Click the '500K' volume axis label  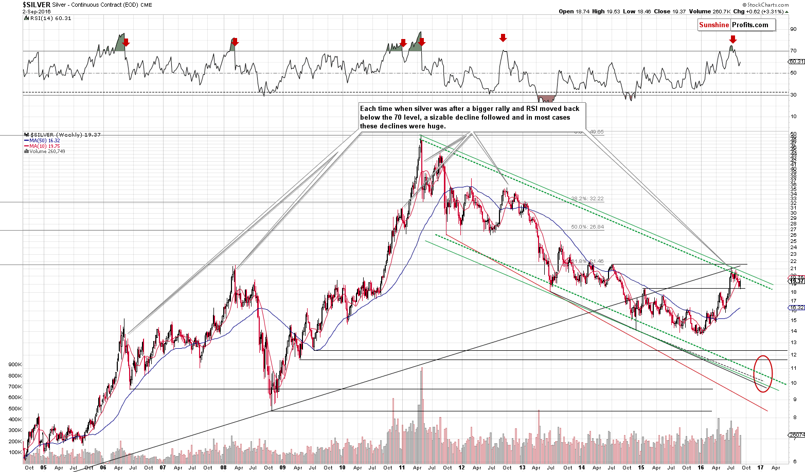pos(15,409)
